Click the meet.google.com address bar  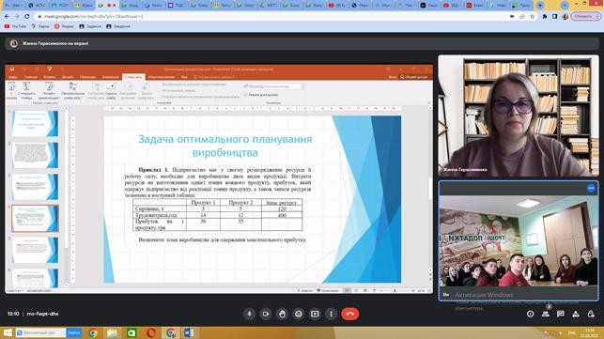(270, 17)
